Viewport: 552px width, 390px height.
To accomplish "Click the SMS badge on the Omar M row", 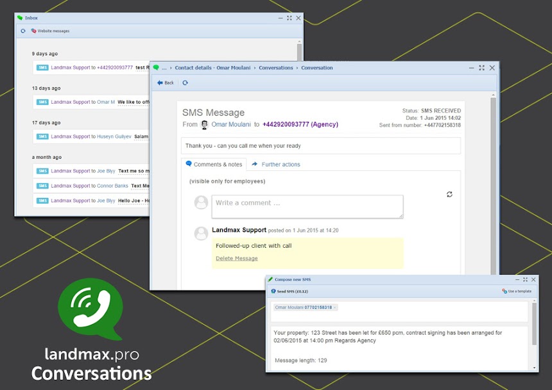I will [42, 102].
